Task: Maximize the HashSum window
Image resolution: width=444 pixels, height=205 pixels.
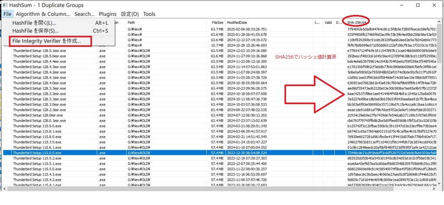Action: [418, 5]
